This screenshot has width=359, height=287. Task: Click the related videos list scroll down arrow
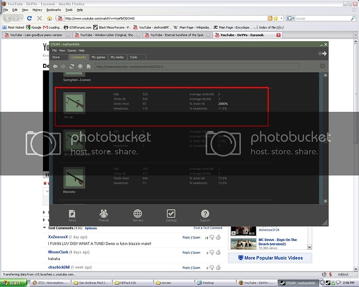(x=310, y=247)
